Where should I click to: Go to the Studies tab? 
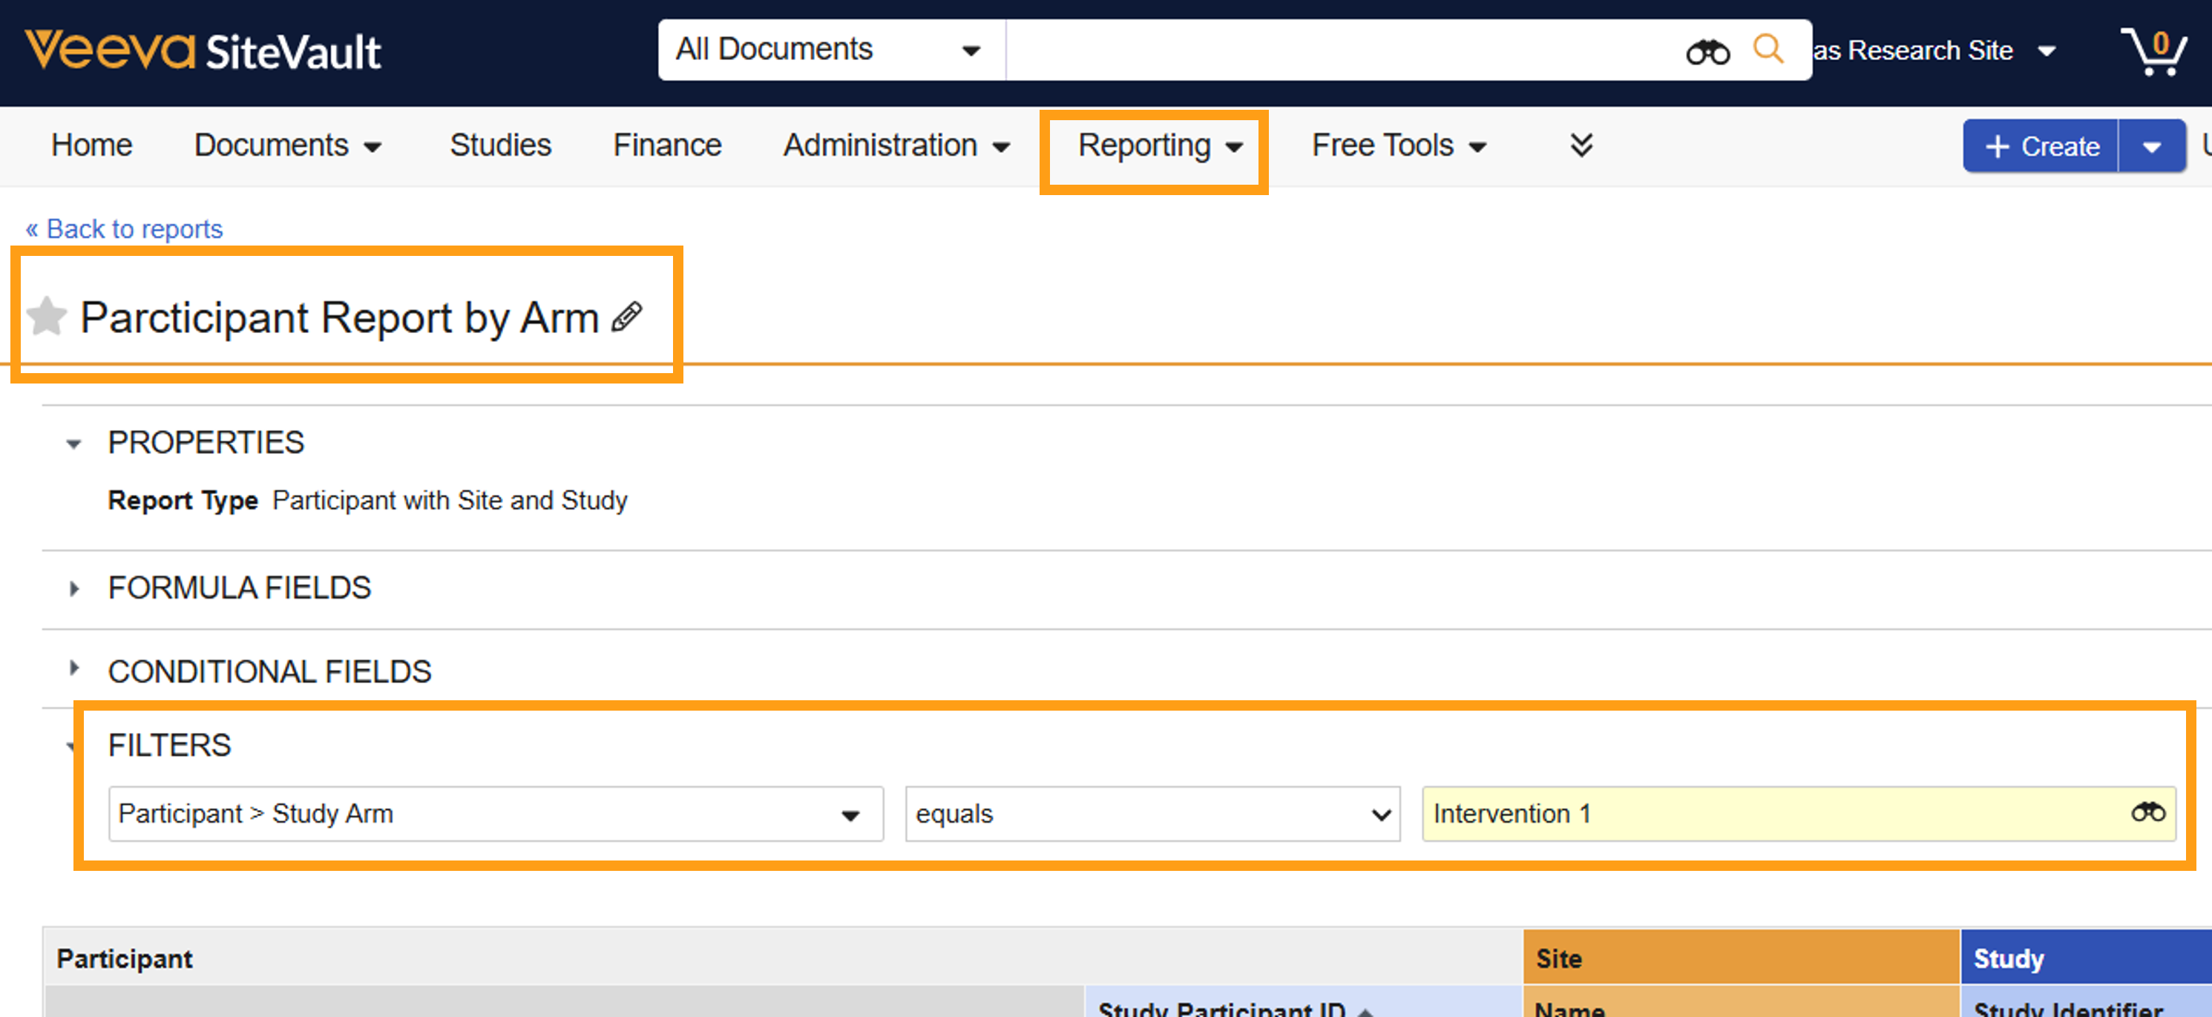pyautogui.click(x=500, y=145)
